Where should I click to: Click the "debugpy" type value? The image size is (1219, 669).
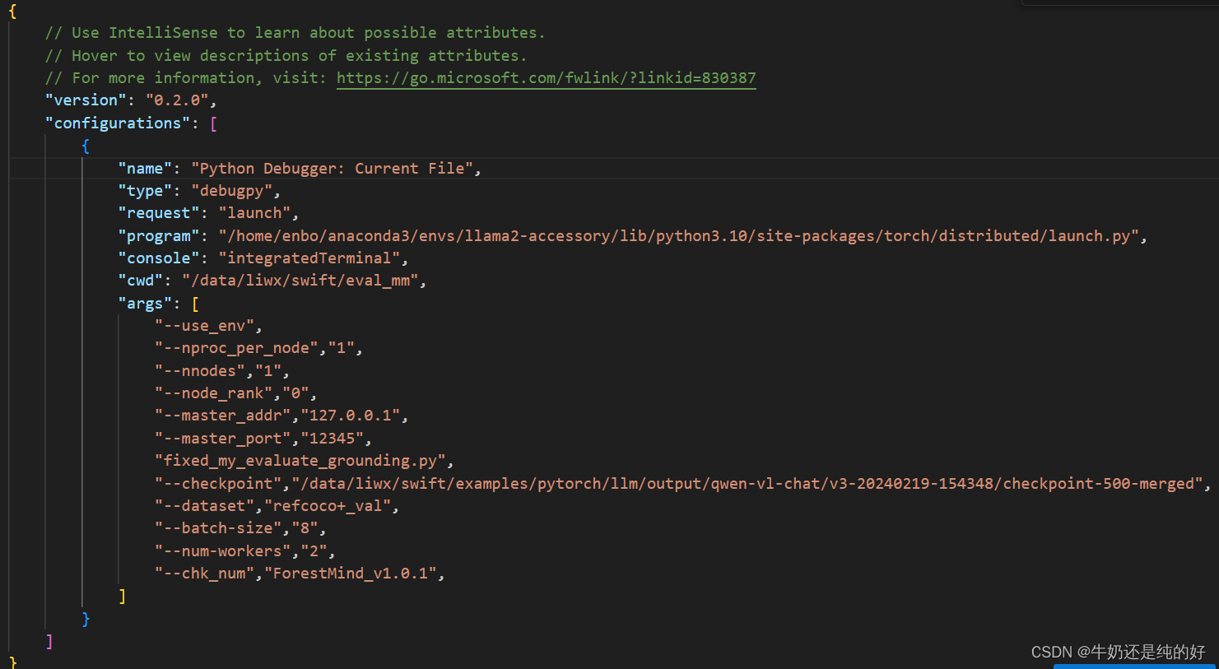(233, 190)
